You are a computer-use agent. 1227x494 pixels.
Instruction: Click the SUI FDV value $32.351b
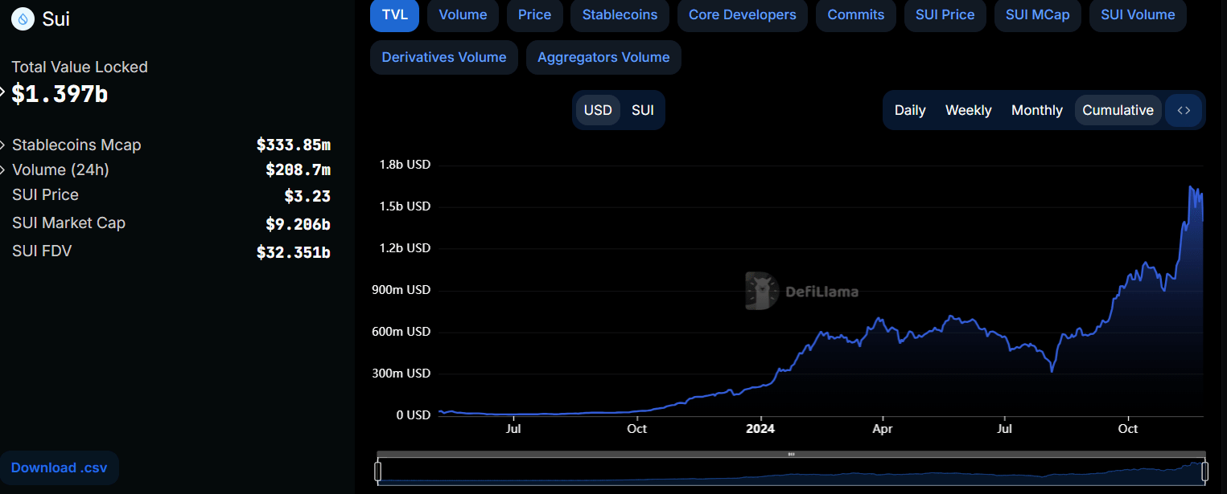294,252
